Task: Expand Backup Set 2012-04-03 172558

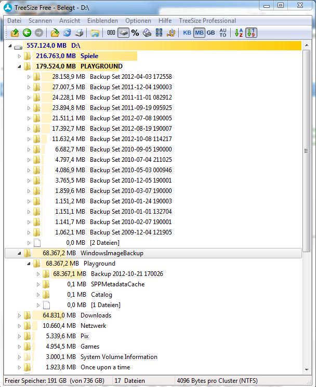Action: pos(29,77)
